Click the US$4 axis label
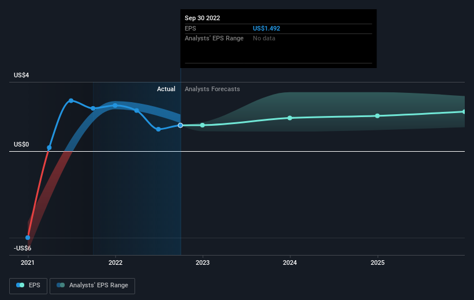Image resolution: width=474 pixels, height=300 pixels. pos(21,75)
